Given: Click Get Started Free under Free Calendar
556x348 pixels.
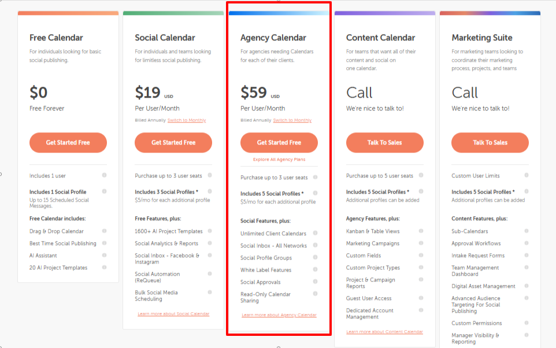Looking at the screenshot, I should click(x=68, y=143).
